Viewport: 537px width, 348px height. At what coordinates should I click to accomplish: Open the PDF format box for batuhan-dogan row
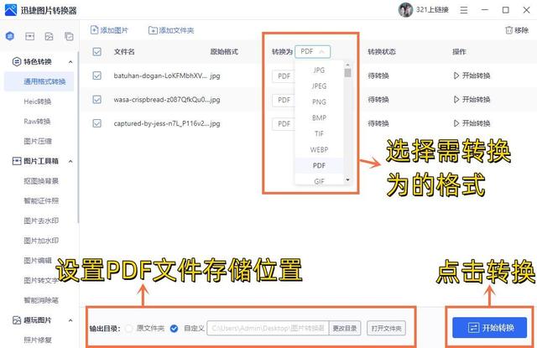tap(284, 76)
